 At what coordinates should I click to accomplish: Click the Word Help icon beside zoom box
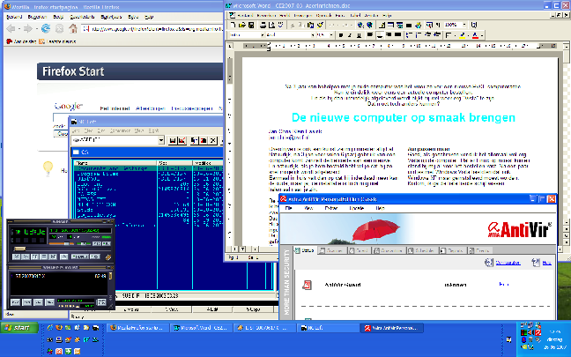[x=474, y=25]
